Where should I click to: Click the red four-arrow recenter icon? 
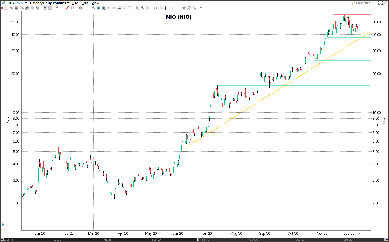tap(6, 8)
